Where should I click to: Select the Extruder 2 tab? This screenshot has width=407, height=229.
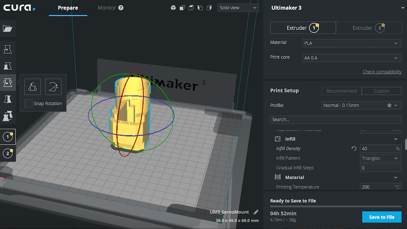coord(369,28)
